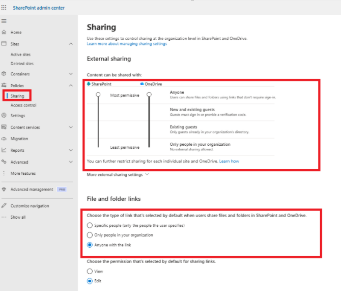
Task: Expand the Containers section chevron
Action: pyautogui.click(x=71, y=74)
